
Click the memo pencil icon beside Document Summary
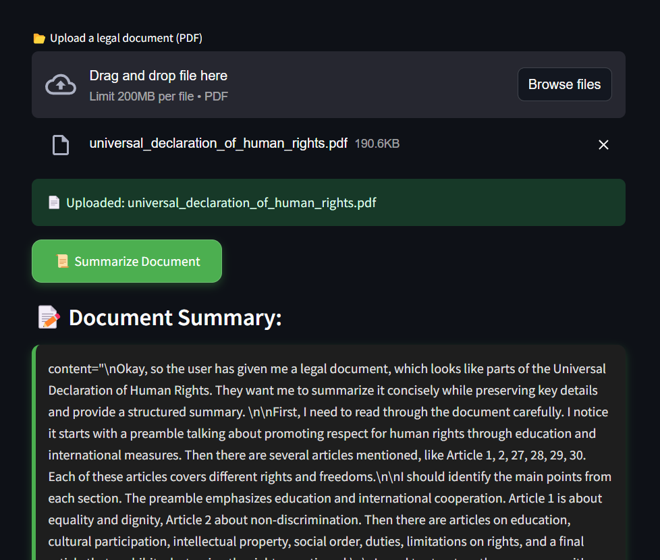pos(49,317)
